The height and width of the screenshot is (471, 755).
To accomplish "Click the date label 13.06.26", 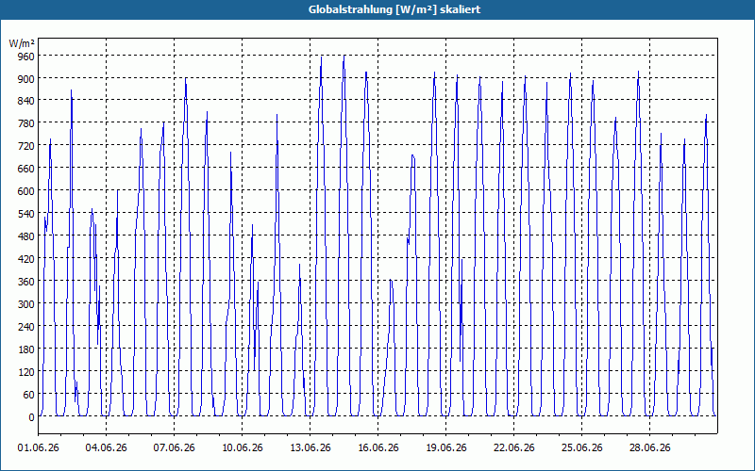I will [x=310, y=448].
